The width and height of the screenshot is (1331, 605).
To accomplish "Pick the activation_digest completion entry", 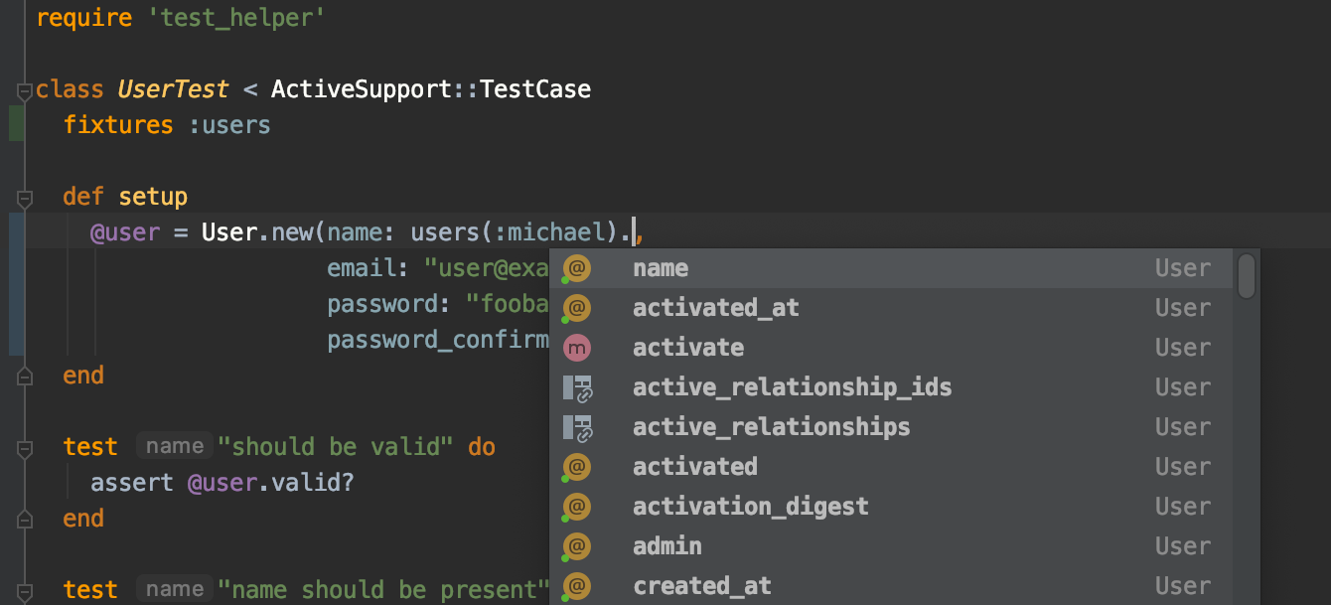I will coord(750,507).
